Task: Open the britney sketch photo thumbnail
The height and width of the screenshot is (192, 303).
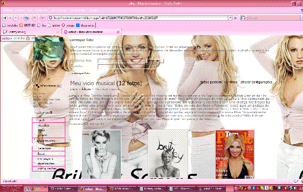Action: pos(168,154)
